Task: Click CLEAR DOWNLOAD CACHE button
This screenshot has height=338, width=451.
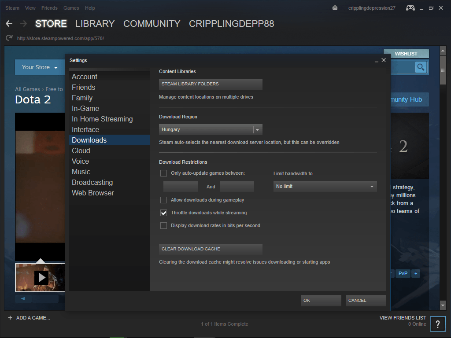Action: (x=211, y=249)
